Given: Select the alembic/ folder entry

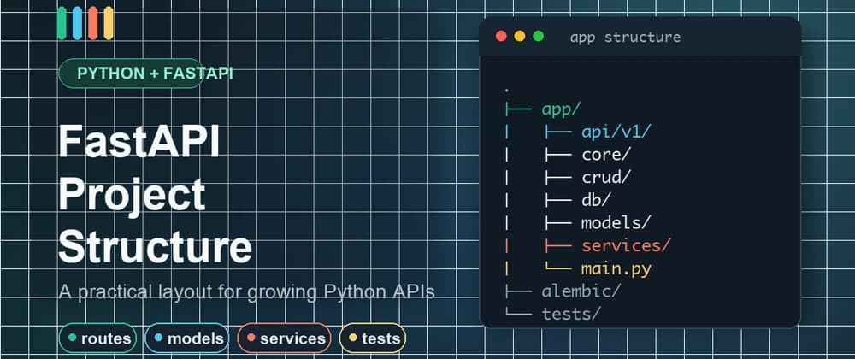Looking at the screenshot, I should click(x=581, y=291).
